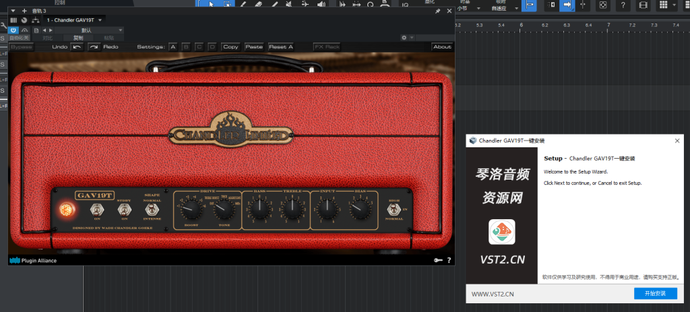This screenshot has height=312, width=690.
Task: Select settings slot A
Action: [172, 47]
